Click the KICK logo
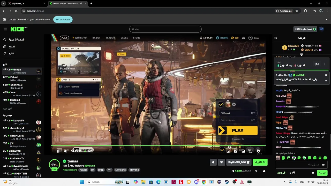Viewport: 331px width, 186px height. (19, 29)
